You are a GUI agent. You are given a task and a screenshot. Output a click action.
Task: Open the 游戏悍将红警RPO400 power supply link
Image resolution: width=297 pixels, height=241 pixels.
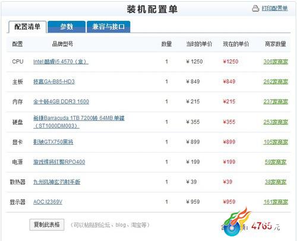coord(59,162)
